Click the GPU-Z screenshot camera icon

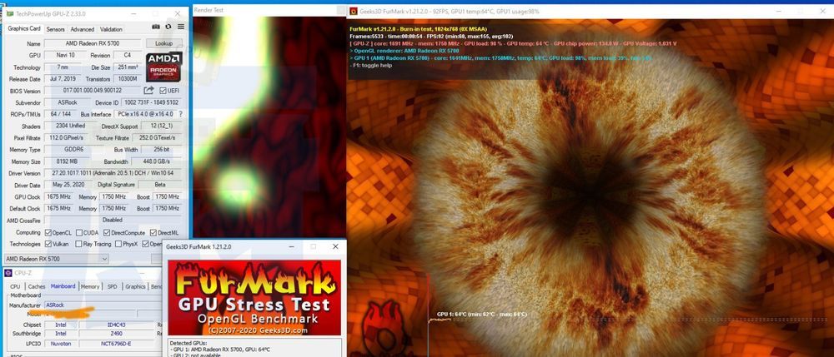point(156,27)
